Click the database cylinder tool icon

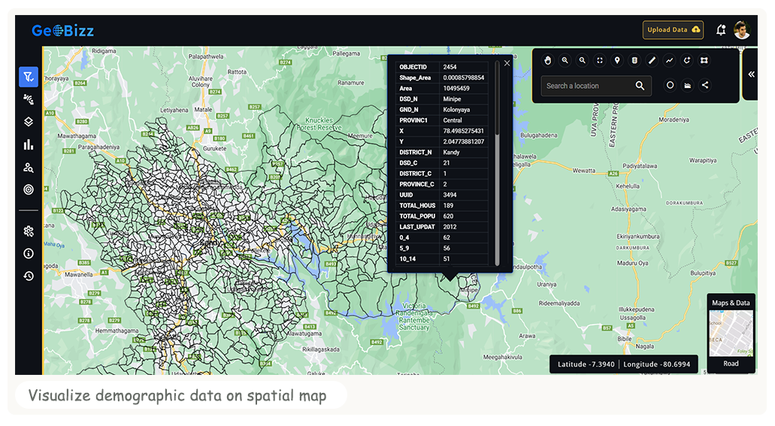634,60
